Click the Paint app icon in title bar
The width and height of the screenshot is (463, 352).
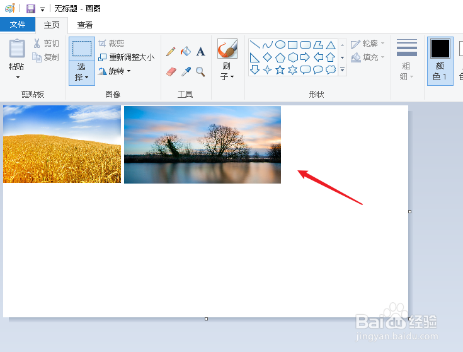coord(10,8)
